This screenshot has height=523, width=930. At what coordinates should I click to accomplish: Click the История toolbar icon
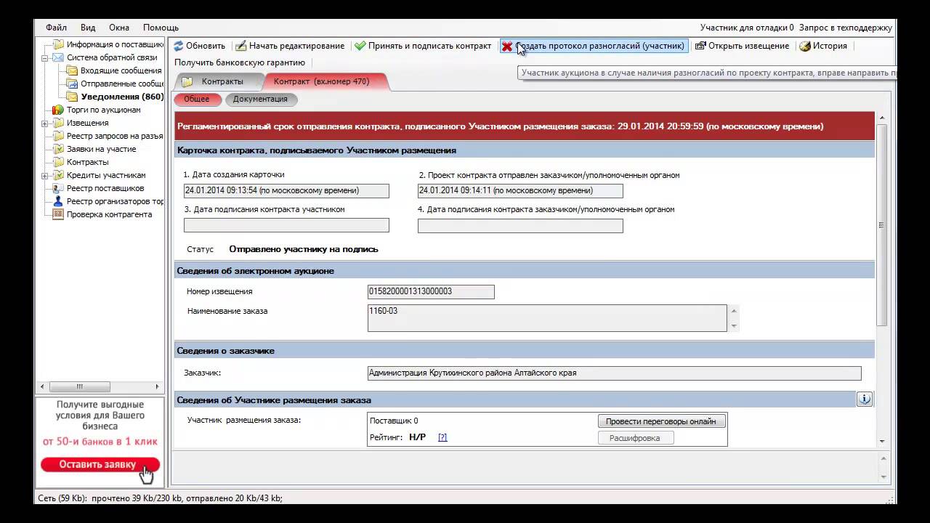tap(805, 46)
